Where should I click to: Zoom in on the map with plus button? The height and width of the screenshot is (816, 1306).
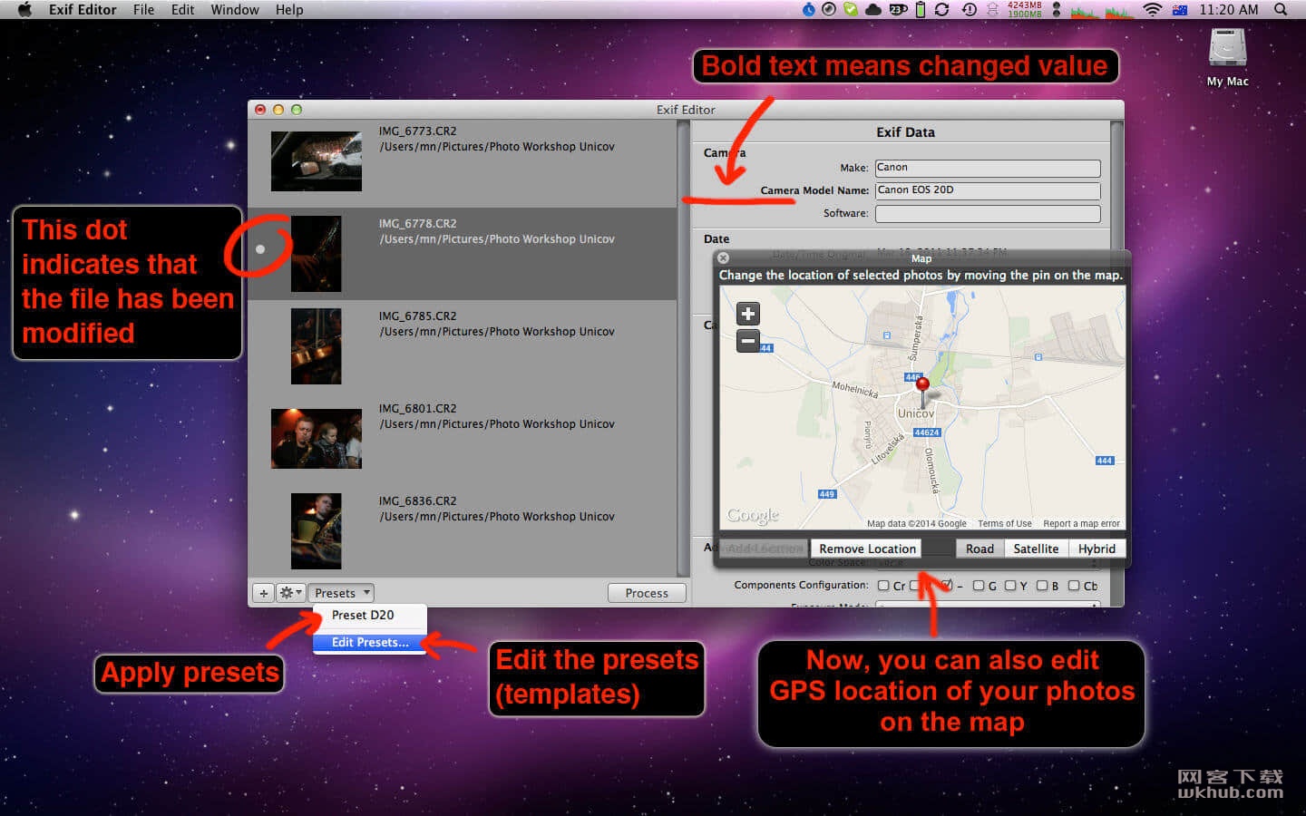[x=747, y=314]
